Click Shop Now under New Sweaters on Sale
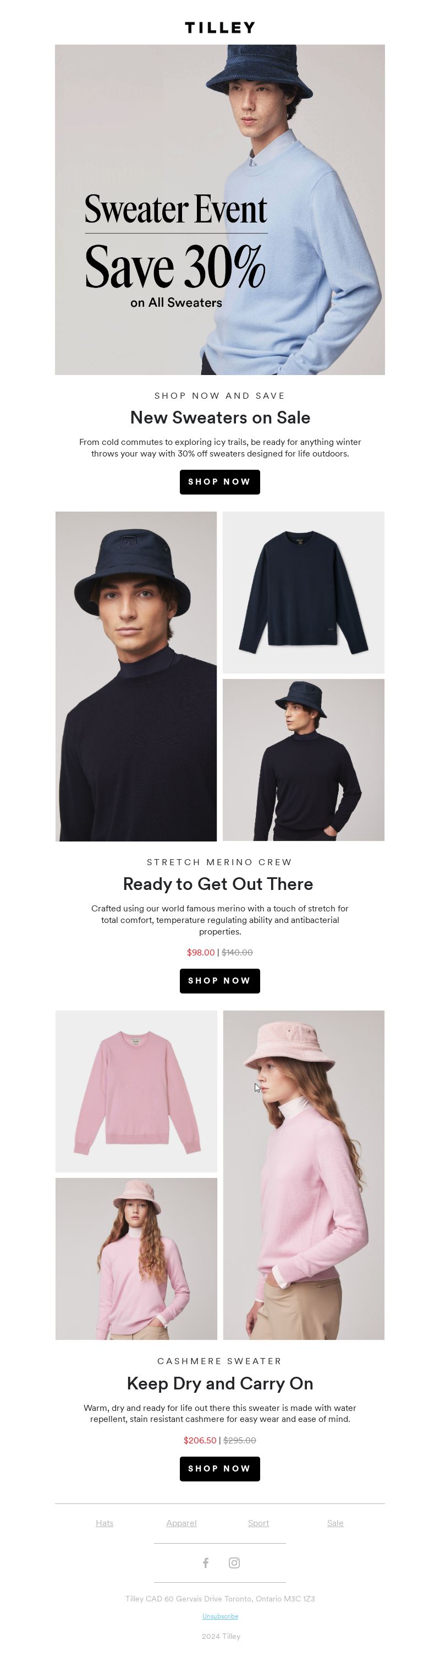440x1667 pixels. pos(219,482)
